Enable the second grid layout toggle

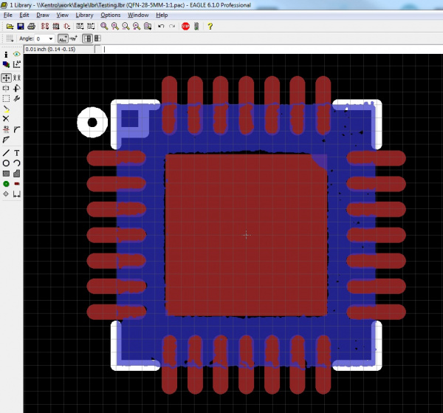point(97,38)
